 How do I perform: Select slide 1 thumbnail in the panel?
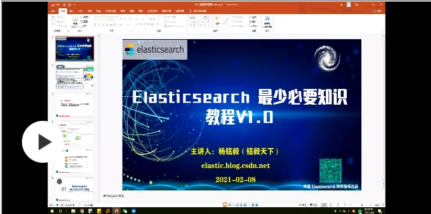tap(75, 49)
